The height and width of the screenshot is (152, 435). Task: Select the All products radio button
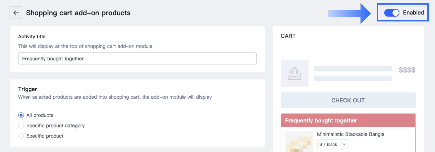tap(21, 115)
